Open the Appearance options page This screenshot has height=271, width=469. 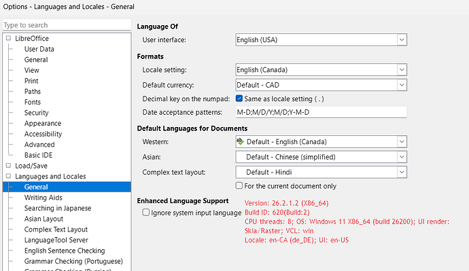[43, 124]
